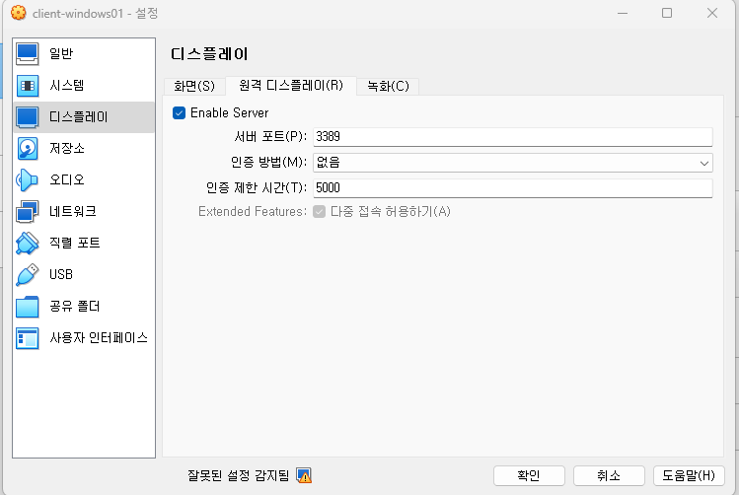Click the 사용자 인터페이스 window icon

coord(28,338)
